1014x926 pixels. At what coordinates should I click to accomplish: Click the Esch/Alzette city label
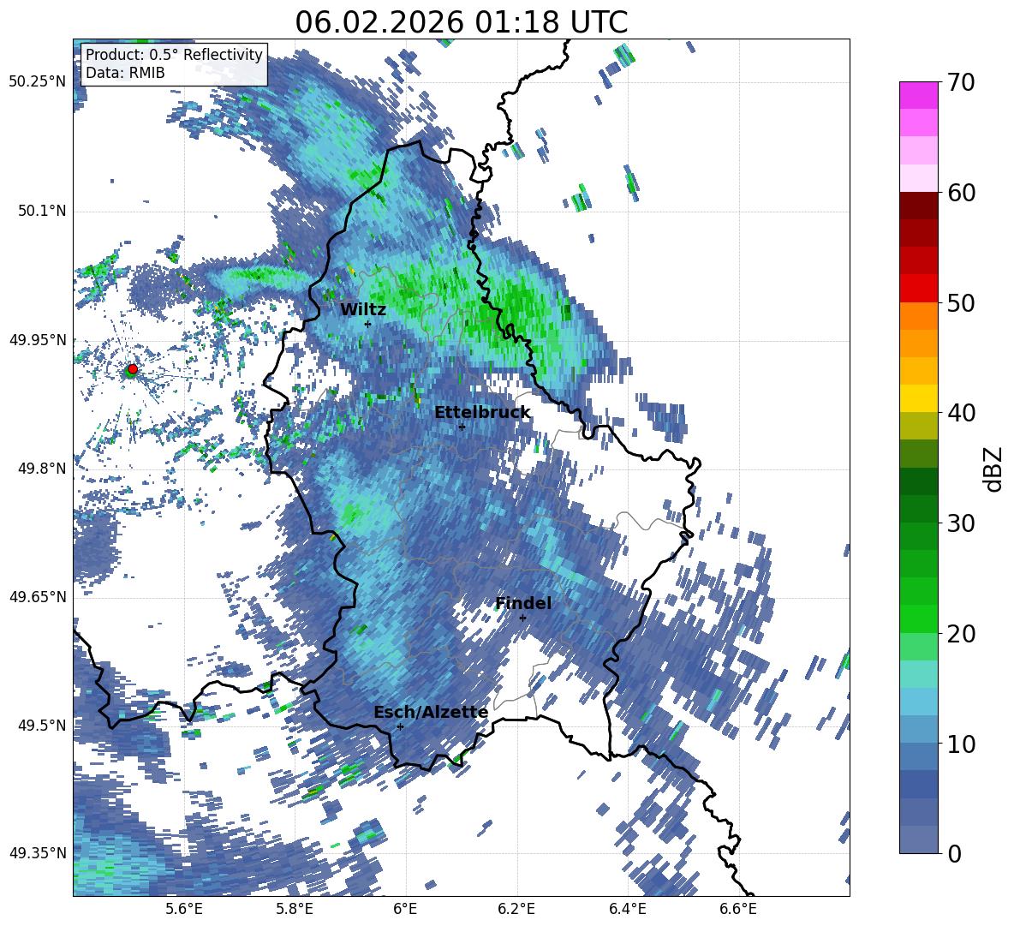point(431,713)
